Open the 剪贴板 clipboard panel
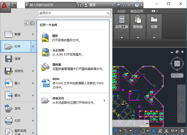Image resolution: width=187 pixels, height=135 pixels. click(x=138, y=27)
